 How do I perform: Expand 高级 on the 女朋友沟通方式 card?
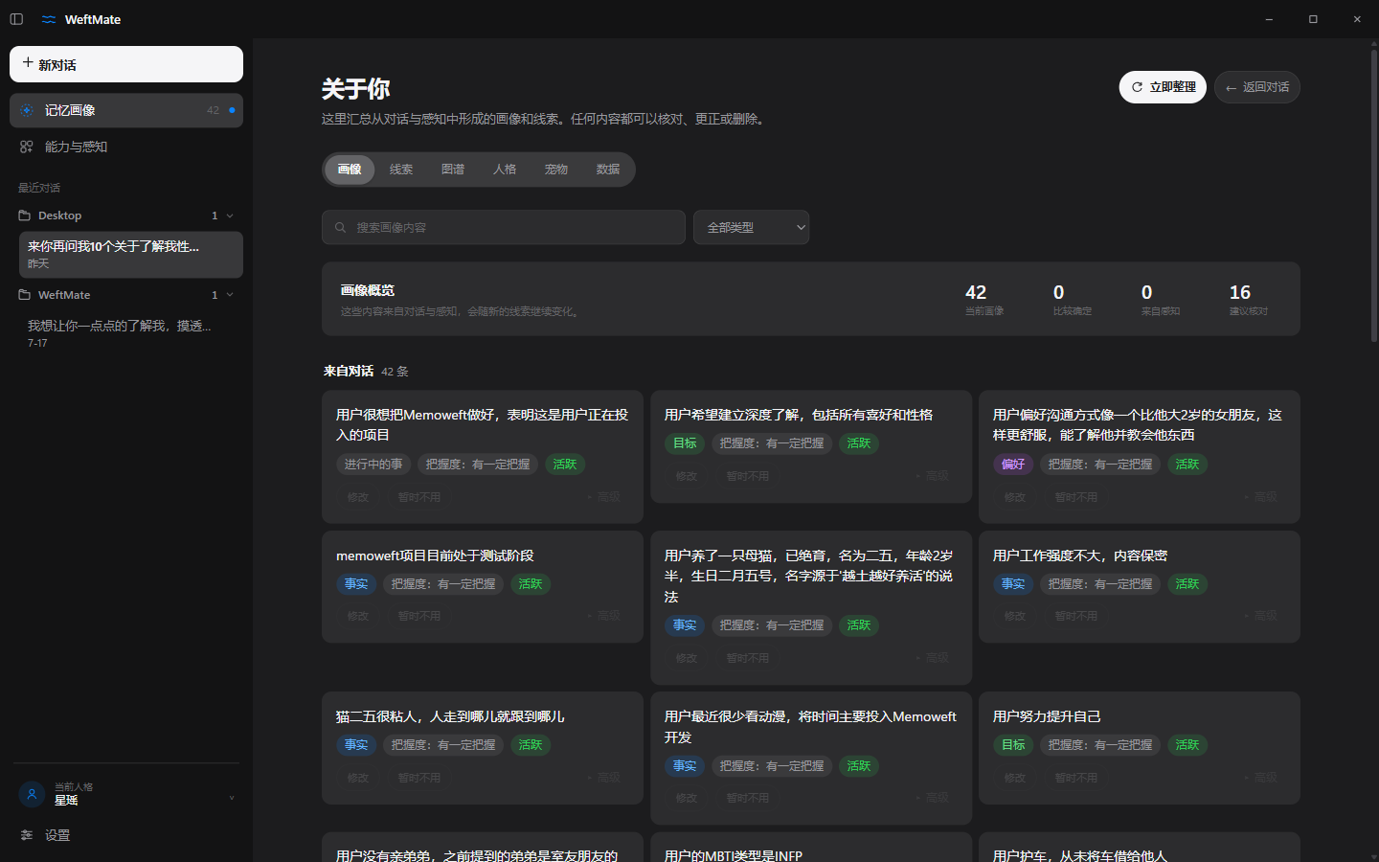(1261, 497)
